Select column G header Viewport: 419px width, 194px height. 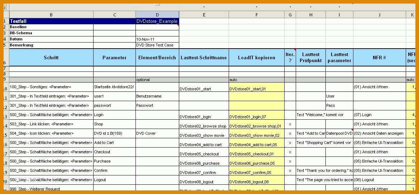(x=290, y=15)
